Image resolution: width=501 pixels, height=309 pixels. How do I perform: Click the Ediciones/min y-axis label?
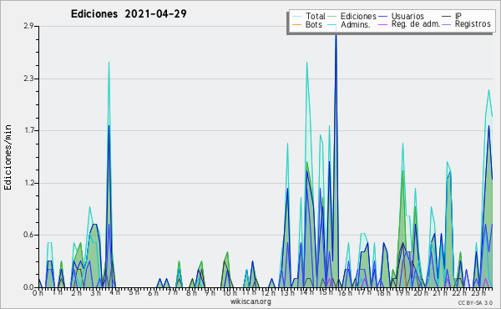pyautogui.click(x=8, y=157)
